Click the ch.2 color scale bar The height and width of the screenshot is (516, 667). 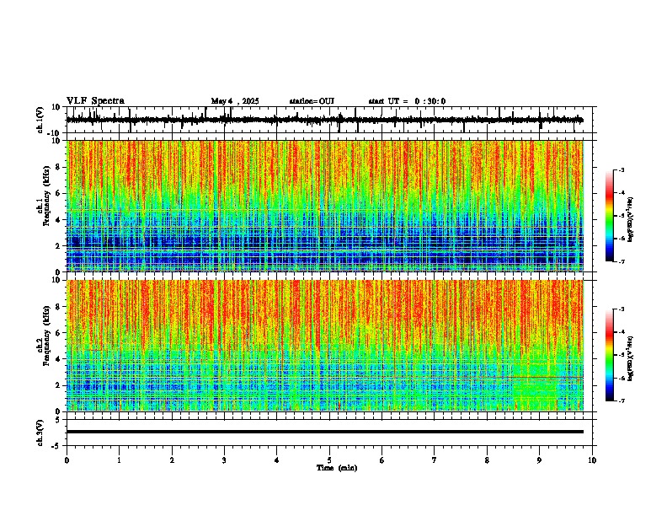coord(610,355)
